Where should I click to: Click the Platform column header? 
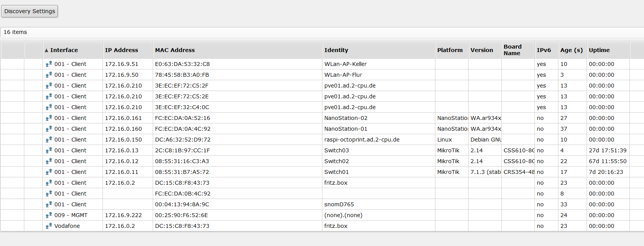coord(450,50)
